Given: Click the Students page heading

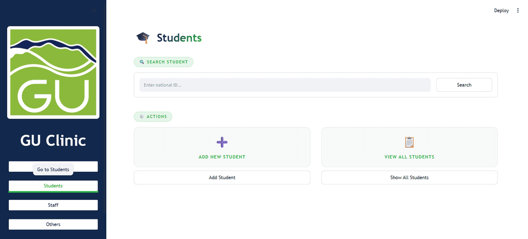Looking at the screenshot, I should [x=179, y=38].
